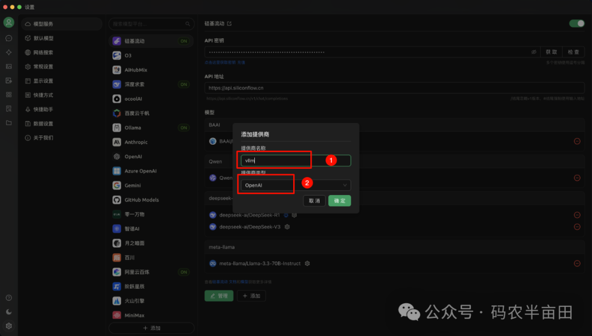Remove DeepSeek-V3 with its minus icon
This screenshot has height=336, width=592.
577,227
